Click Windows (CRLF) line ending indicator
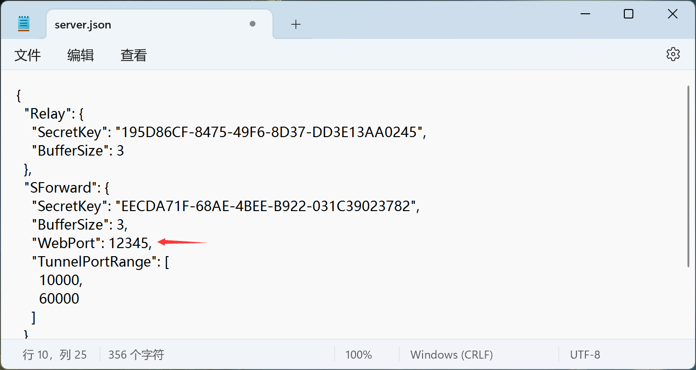 451,355
